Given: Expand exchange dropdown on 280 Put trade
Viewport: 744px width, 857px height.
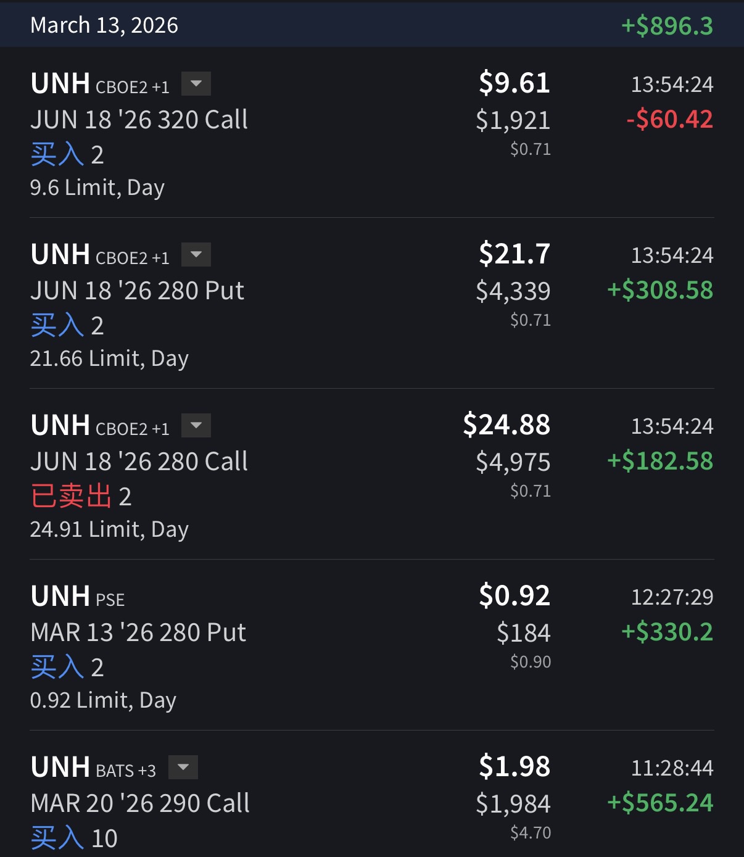Looking at the screenshot, I should 196,255.
